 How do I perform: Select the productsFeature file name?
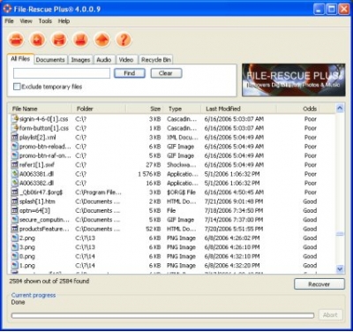click(x=44, y=229)
